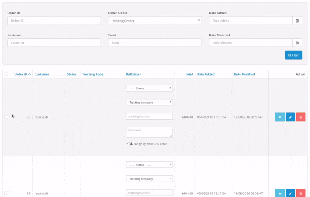Check the checkbox for order 20
The width and height of the screenshot is (310, 197).
(6, 117)
